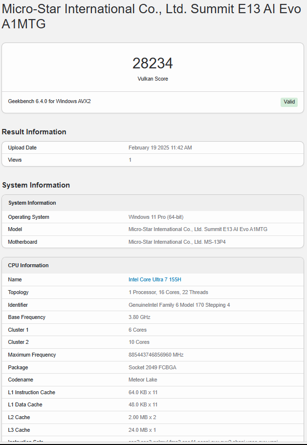Select the Upload Date label
The image size is (307, 445).
tap(22, 148)
